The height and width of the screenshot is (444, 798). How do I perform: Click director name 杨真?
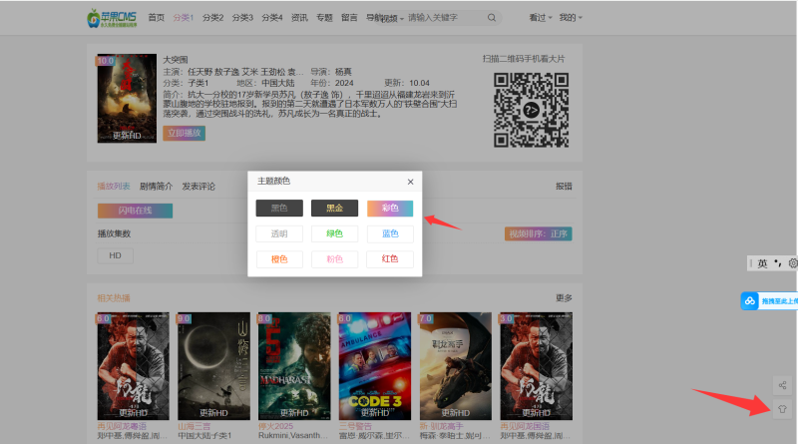343,72
